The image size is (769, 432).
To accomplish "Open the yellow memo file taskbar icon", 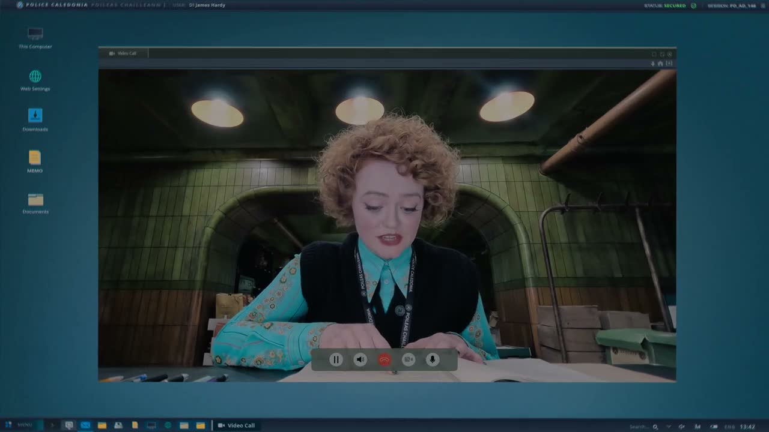I will click(x=135, y=425).
